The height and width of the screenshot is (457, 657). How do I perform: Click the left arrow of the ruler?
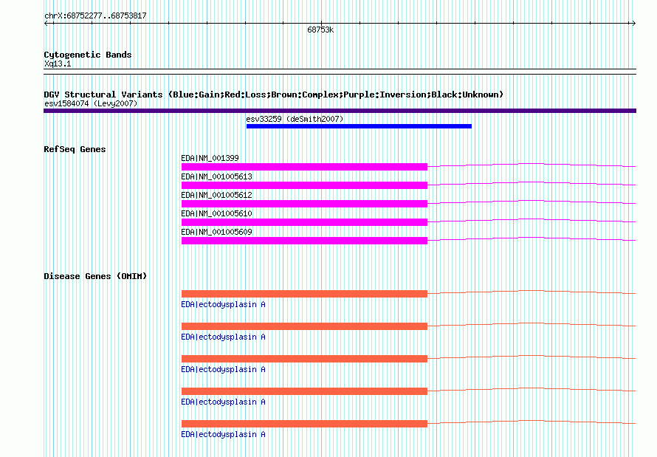(x=46, y=24)
